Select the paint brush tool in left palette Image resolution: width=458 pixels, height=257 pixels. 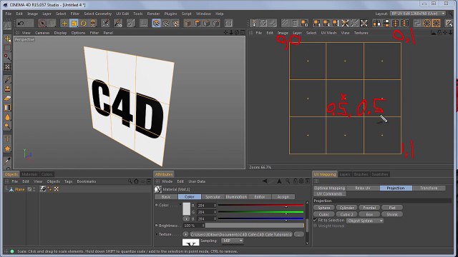click(7, 79)
